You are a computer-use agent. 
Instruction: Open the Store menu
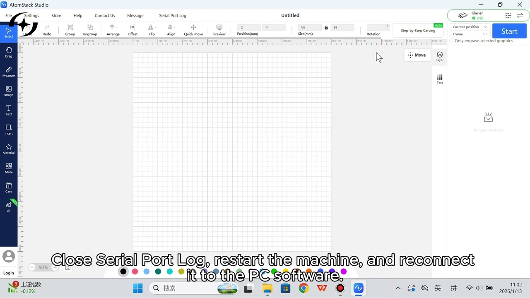click(56, 16)
